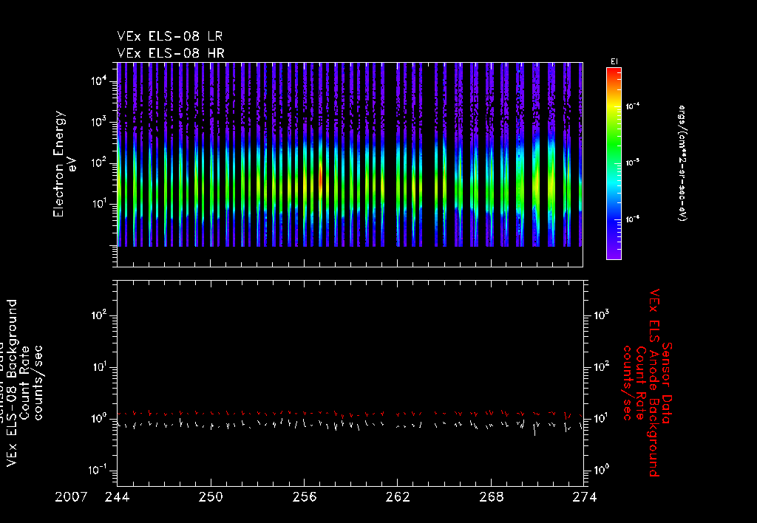The image size is (757, 523).
Task: Click the ergs/(cm**2-sr-sec-eV) units label
Action: coord(682,163)
